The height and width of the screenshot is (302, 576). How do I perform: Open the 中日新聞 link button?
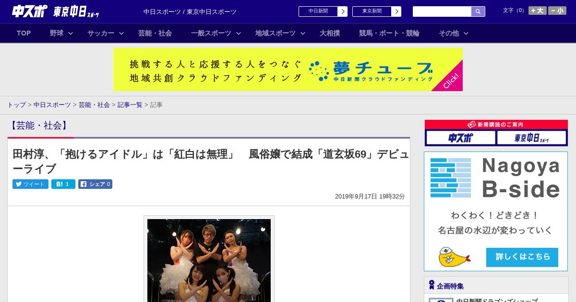point(323,12)
